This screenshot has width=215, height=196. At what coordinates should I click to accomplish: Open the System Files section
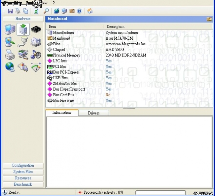pos(23,172)
